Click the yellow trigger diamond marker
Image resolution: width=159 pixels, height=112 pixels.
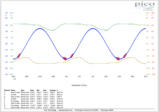click(79, 43)
